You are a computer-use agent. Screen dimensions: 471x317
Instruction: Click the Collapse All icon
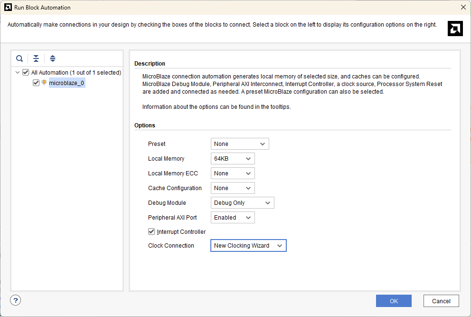[36, 58]
